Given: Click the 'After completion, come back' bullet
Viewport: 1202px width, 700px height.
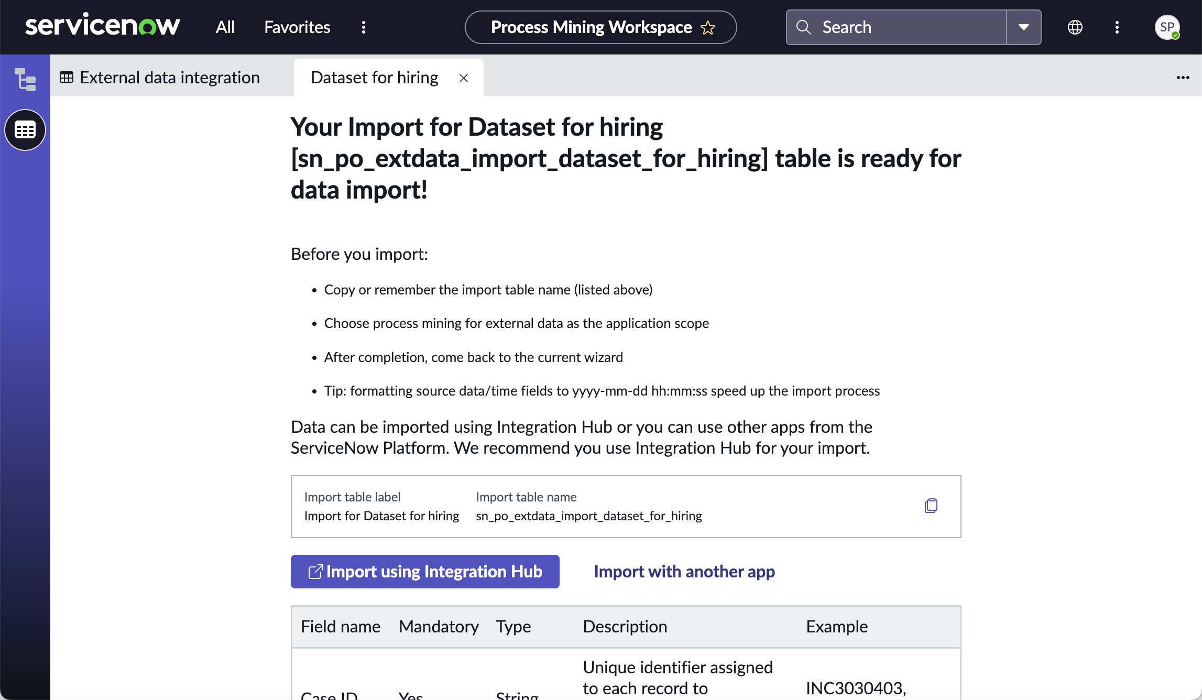Looking at the screenshot, I should [474, 357].
